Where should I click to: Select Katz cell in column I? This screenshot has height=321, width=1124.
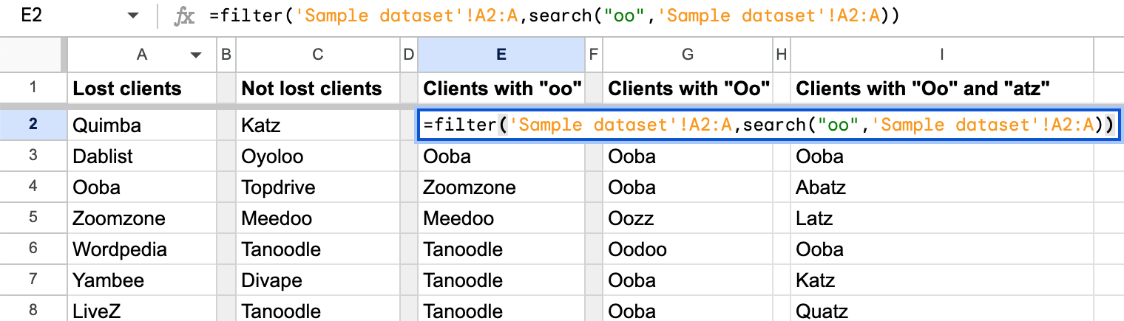(x=941, y=280)
